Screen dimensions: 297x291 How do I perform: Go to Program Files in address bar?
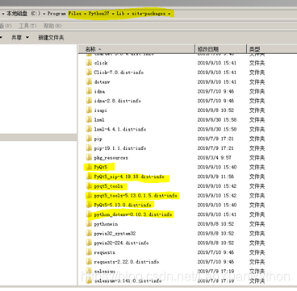point(65,14)
